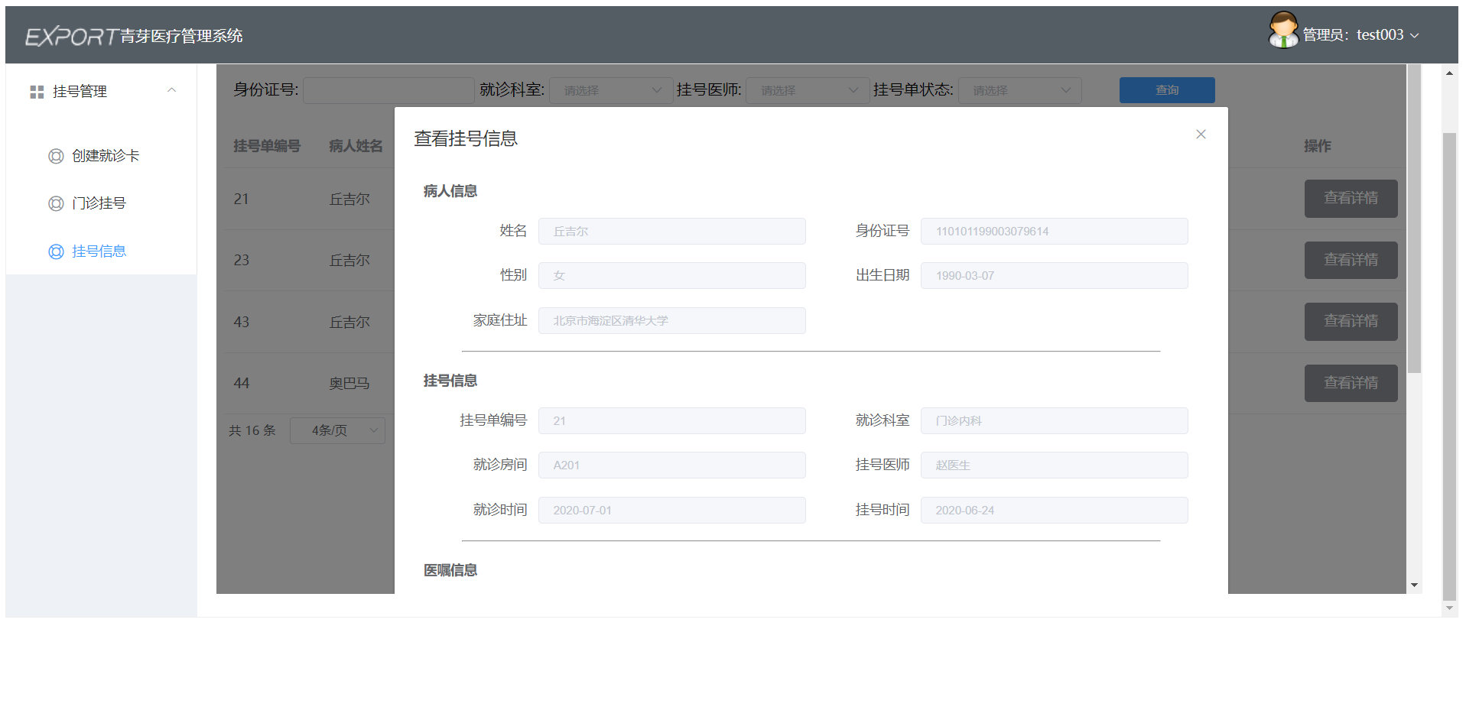Click the 病人姓名 column header

pyautogui.click(x=356, y=146)
